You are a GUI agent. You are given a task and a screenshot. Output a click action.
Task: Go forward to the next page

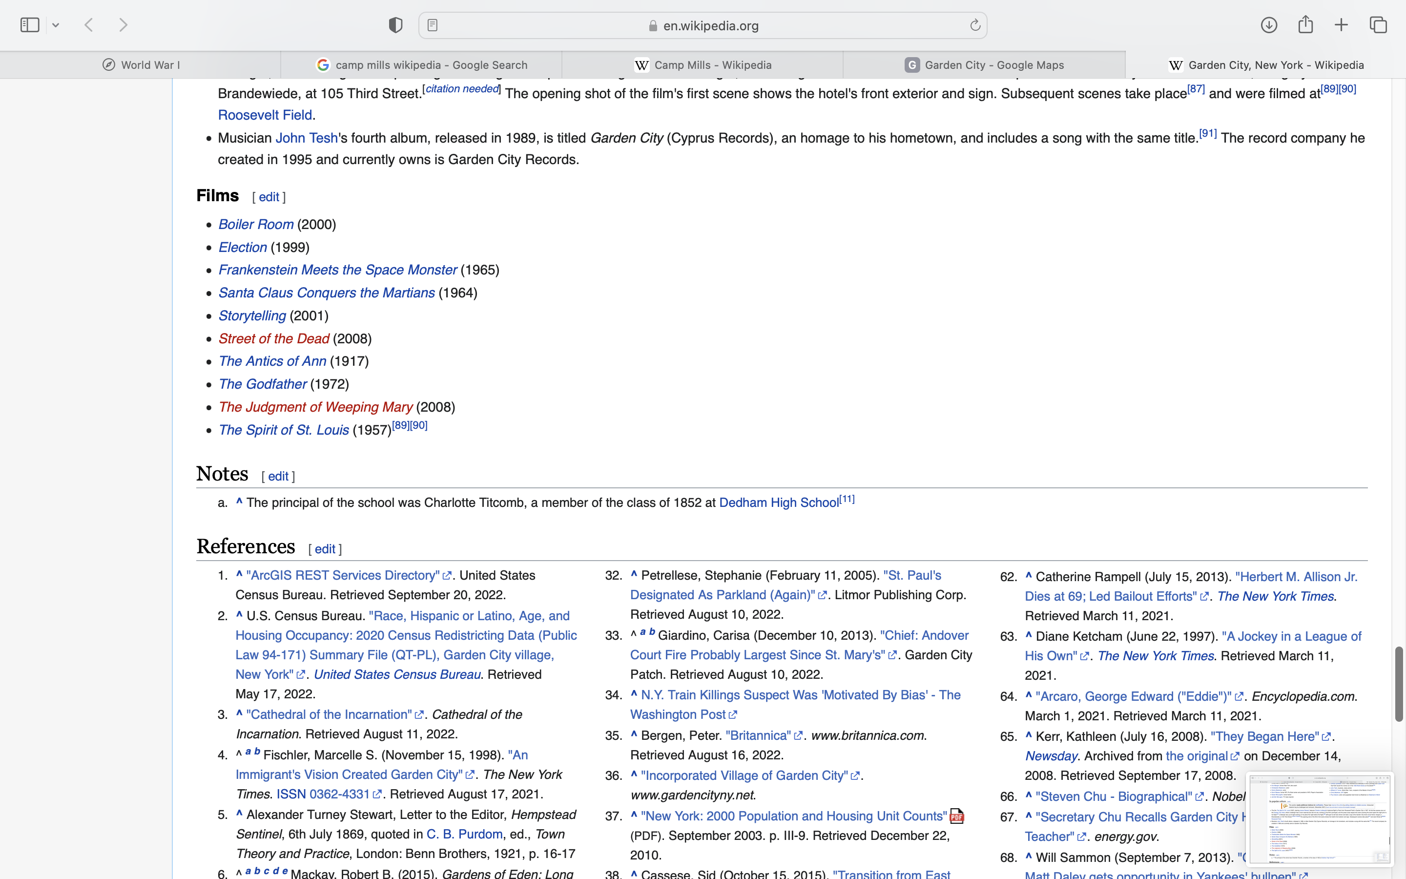(123, 25)
